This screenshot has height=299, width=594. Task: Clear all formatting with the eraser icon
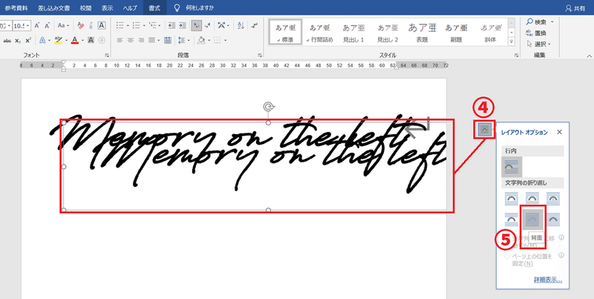[80, 26]
